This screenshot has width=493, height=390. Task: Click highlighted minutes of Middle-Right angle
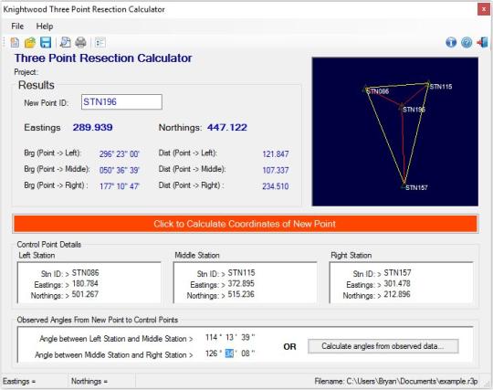tap(229, 353)
